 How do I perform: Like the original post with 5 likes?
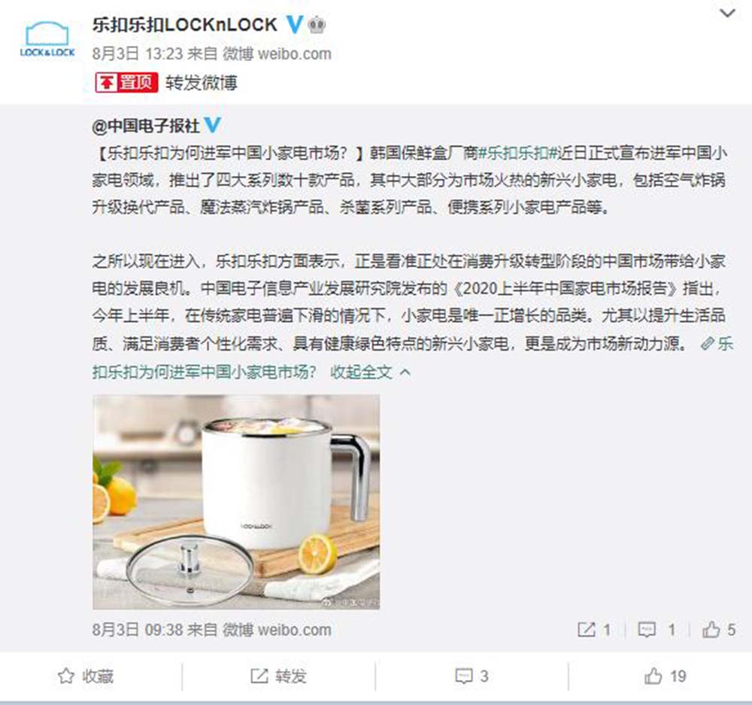(718, 630)
